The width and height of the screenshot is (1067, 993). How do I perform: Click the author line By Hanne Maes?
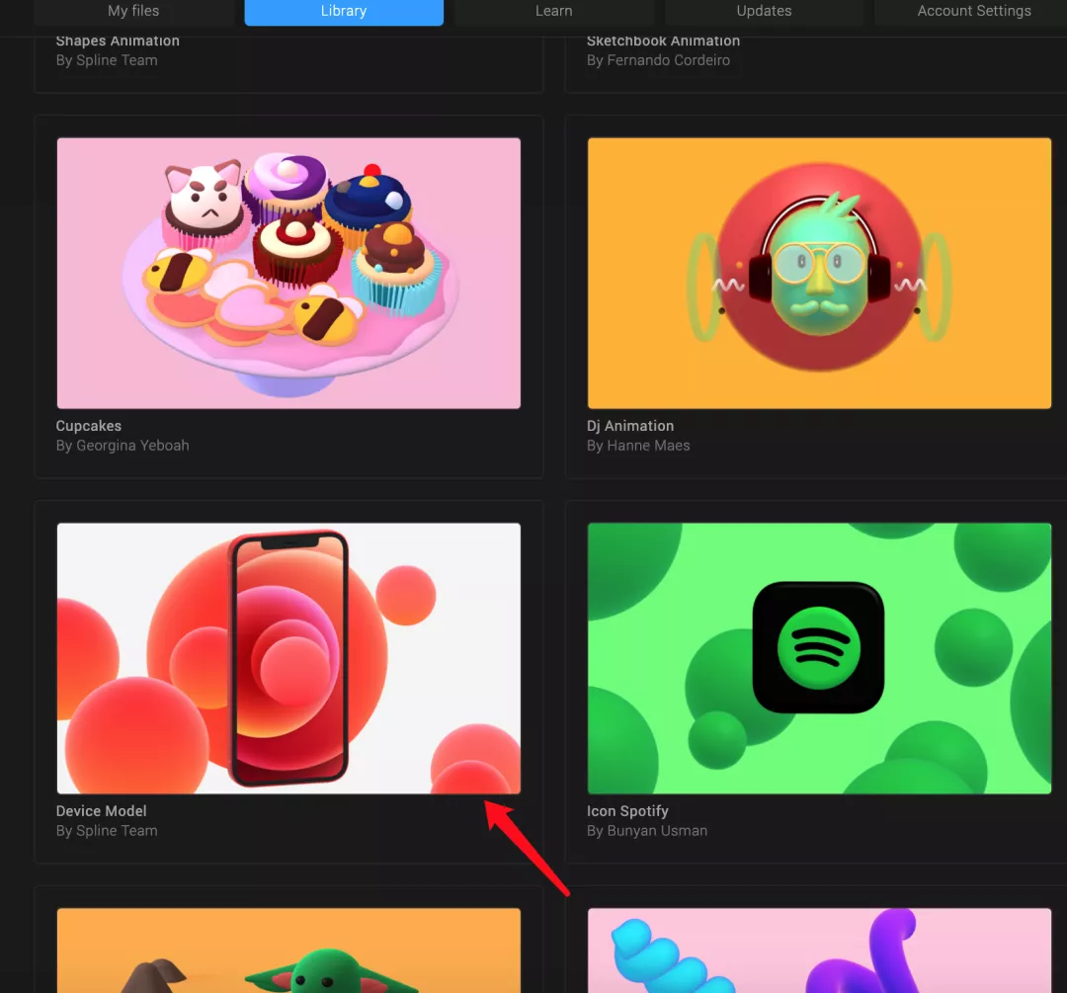tap(638, 446)
